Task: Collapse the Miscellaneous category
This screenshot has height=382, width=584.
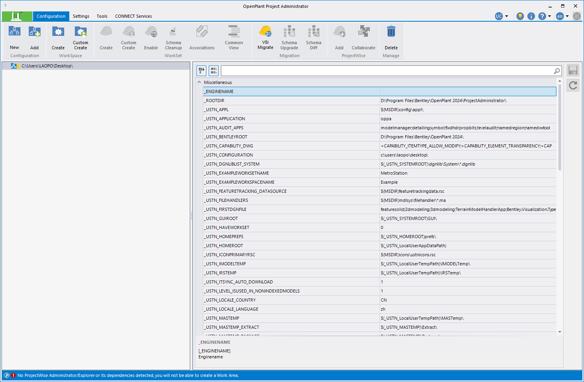Action: point(199,82)
